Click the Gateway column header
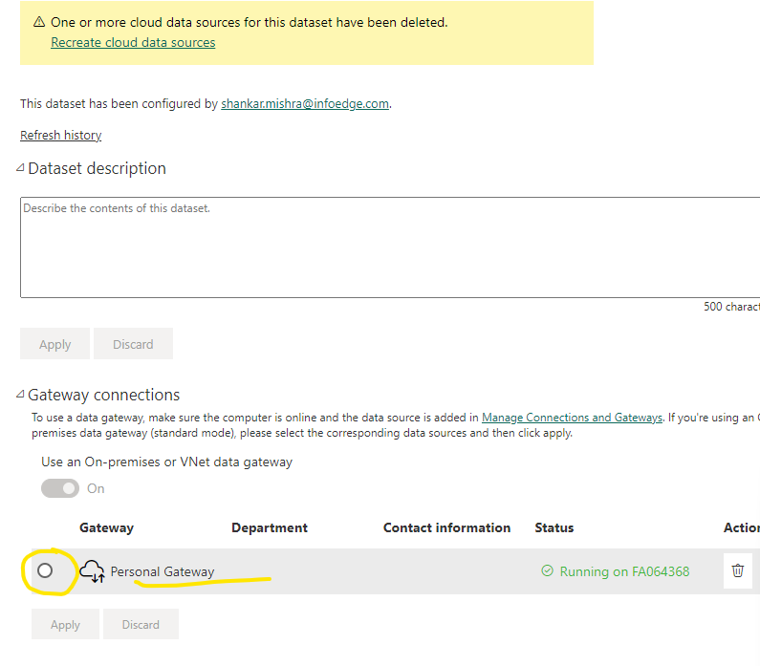Screen dimensions: 760x666 click(x=107, y=527)
